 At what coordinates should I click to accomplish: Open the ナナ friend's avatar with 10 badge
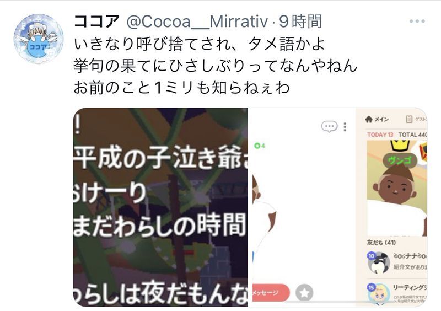click(x=379, y=262)
